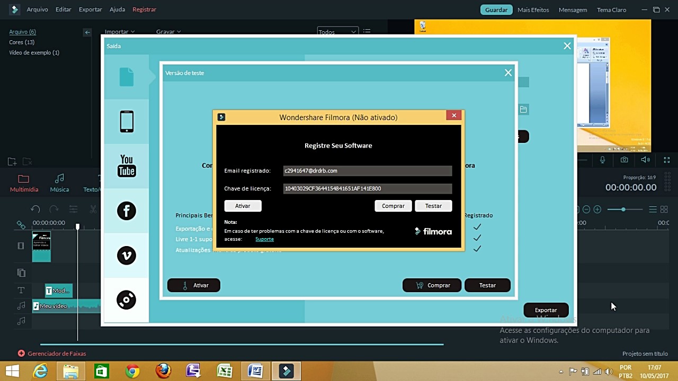
Task: Click Testar in the Versão de teste window
Action: [487, 285]
